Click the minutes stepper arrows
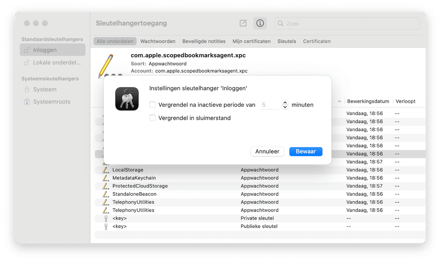Image resolution: width=441 pixels, height=262 pixels. [x=285, y=105]
